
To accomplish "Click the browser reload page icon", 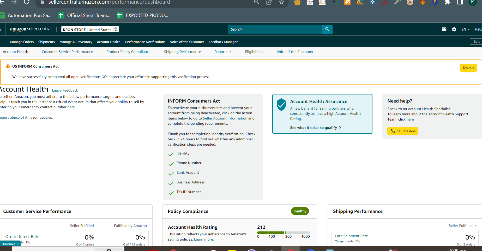I will (x=27, y=2).
